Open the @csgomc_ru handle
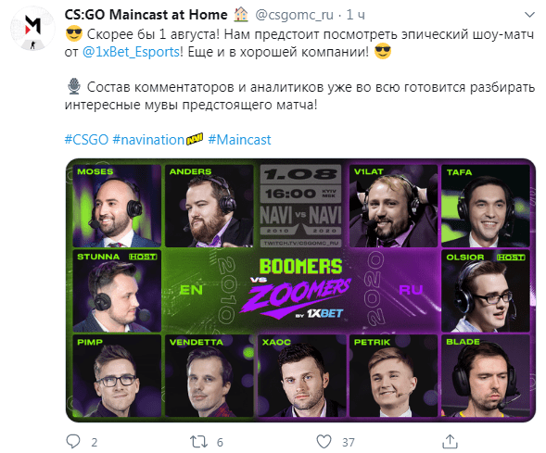The image size is (546, 453). (x=294, y=15)
